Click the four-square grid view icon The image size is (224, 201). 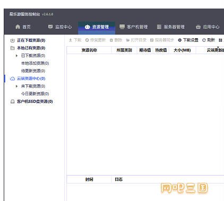pyautogui.click(x=220, y=40)
